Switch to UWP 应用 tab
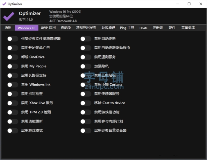This screenshot has width=207, height=160. pyautogui.click(x=48, y=28)
